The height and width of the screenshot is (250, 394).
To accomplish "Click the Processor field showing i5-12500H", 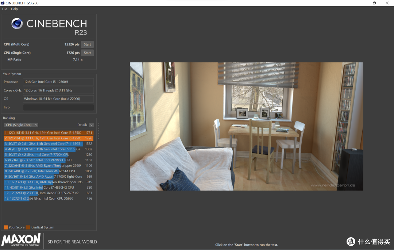I will click(58, 82).
